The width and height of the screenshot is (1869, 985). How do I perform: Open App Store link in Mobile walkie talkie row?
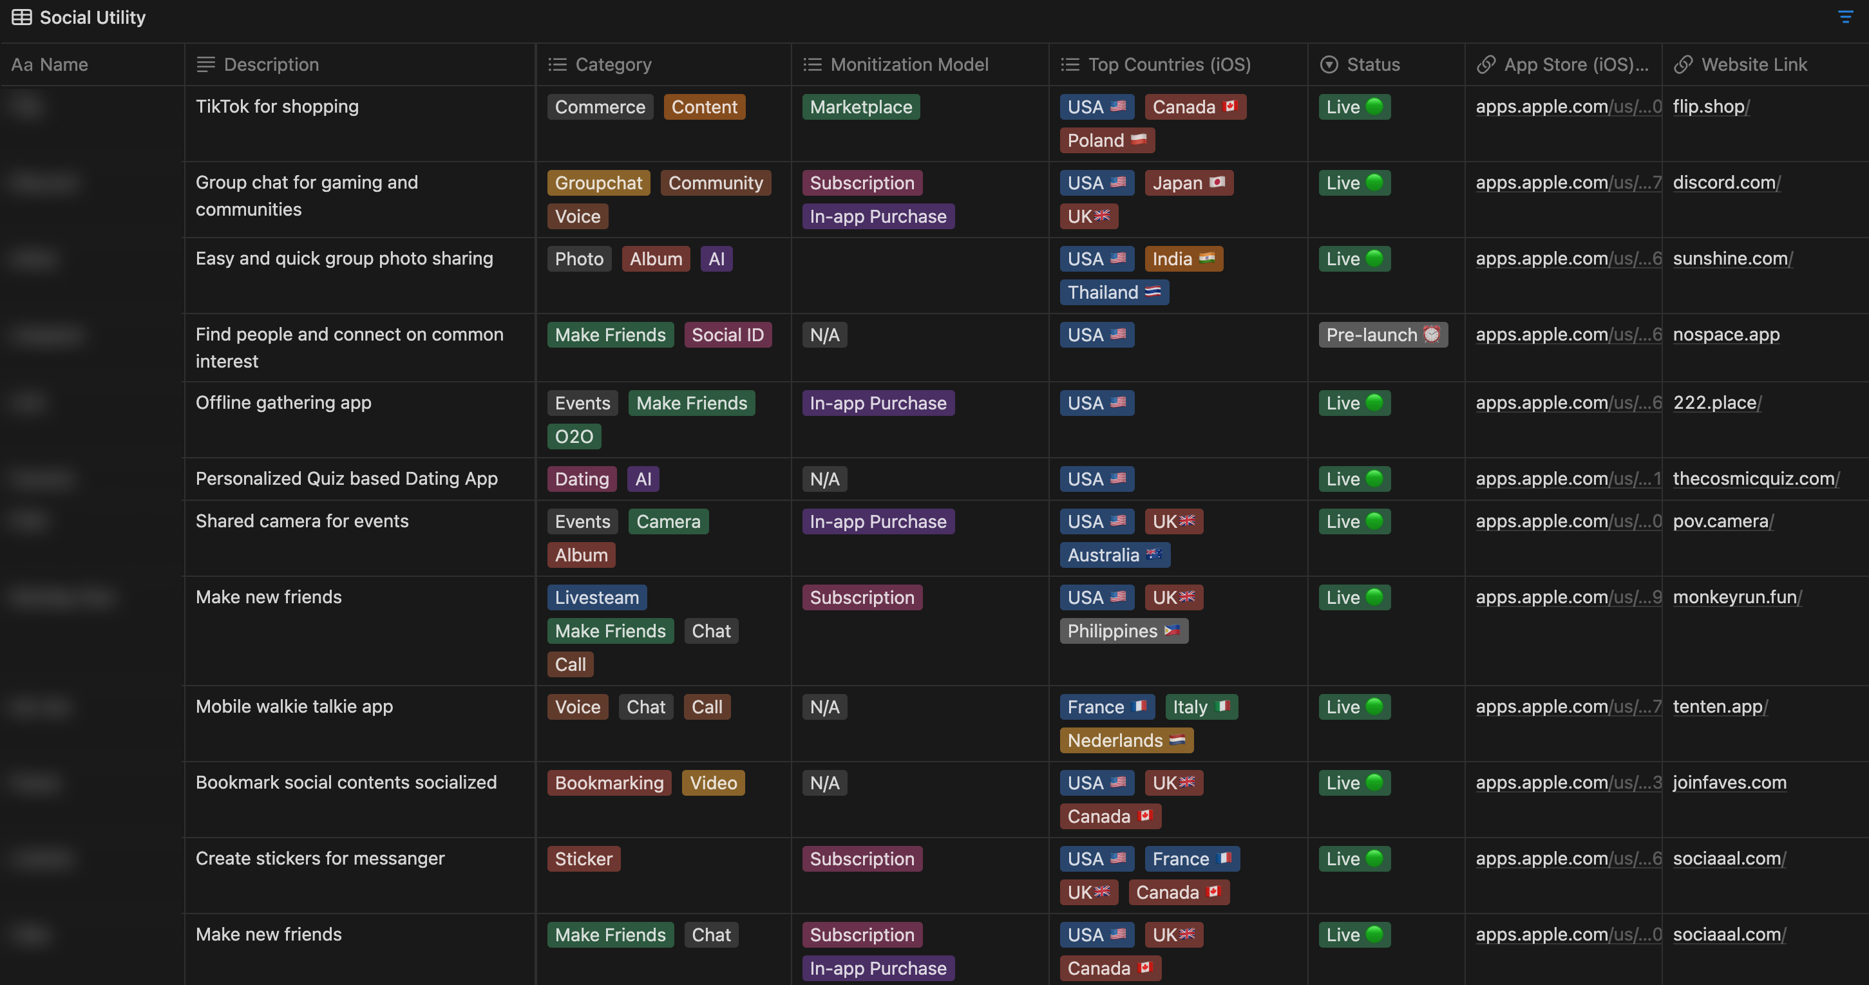click(1569, 706)
